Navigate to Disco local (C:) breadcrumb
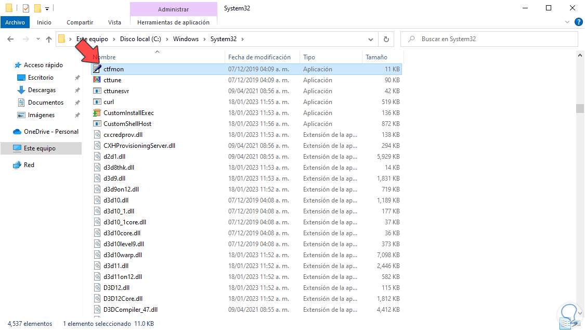Viewport: 585px width, 330px height. [140, 39]
